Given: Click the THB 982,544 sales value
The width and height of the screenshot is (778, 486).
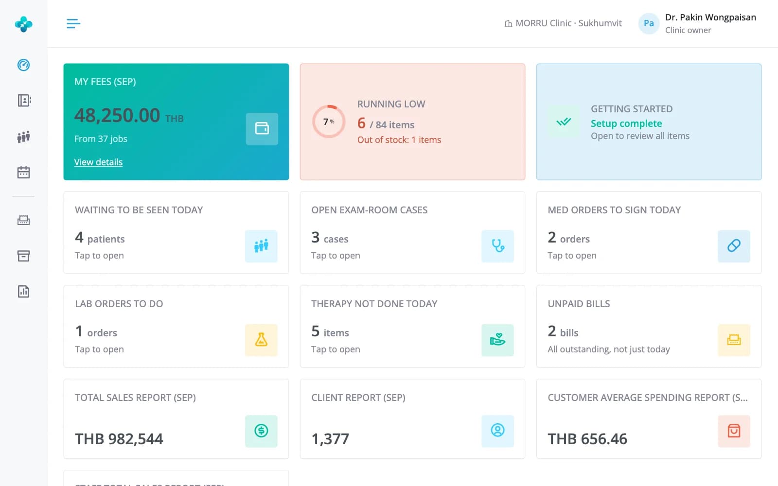Looking at the screenshot, I should (119, 439).
